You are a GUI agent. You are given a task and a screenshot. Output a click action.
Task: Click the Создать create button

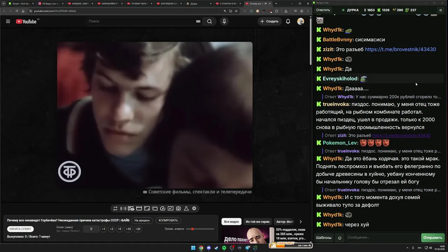[269, 21]
